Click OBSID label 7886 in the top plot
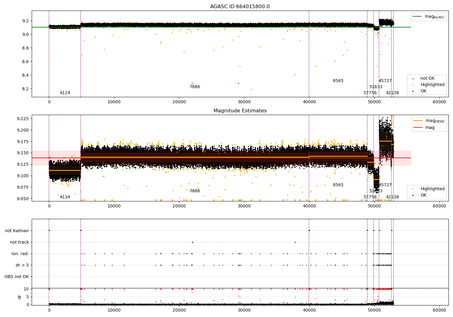 (x=195, y=87)
